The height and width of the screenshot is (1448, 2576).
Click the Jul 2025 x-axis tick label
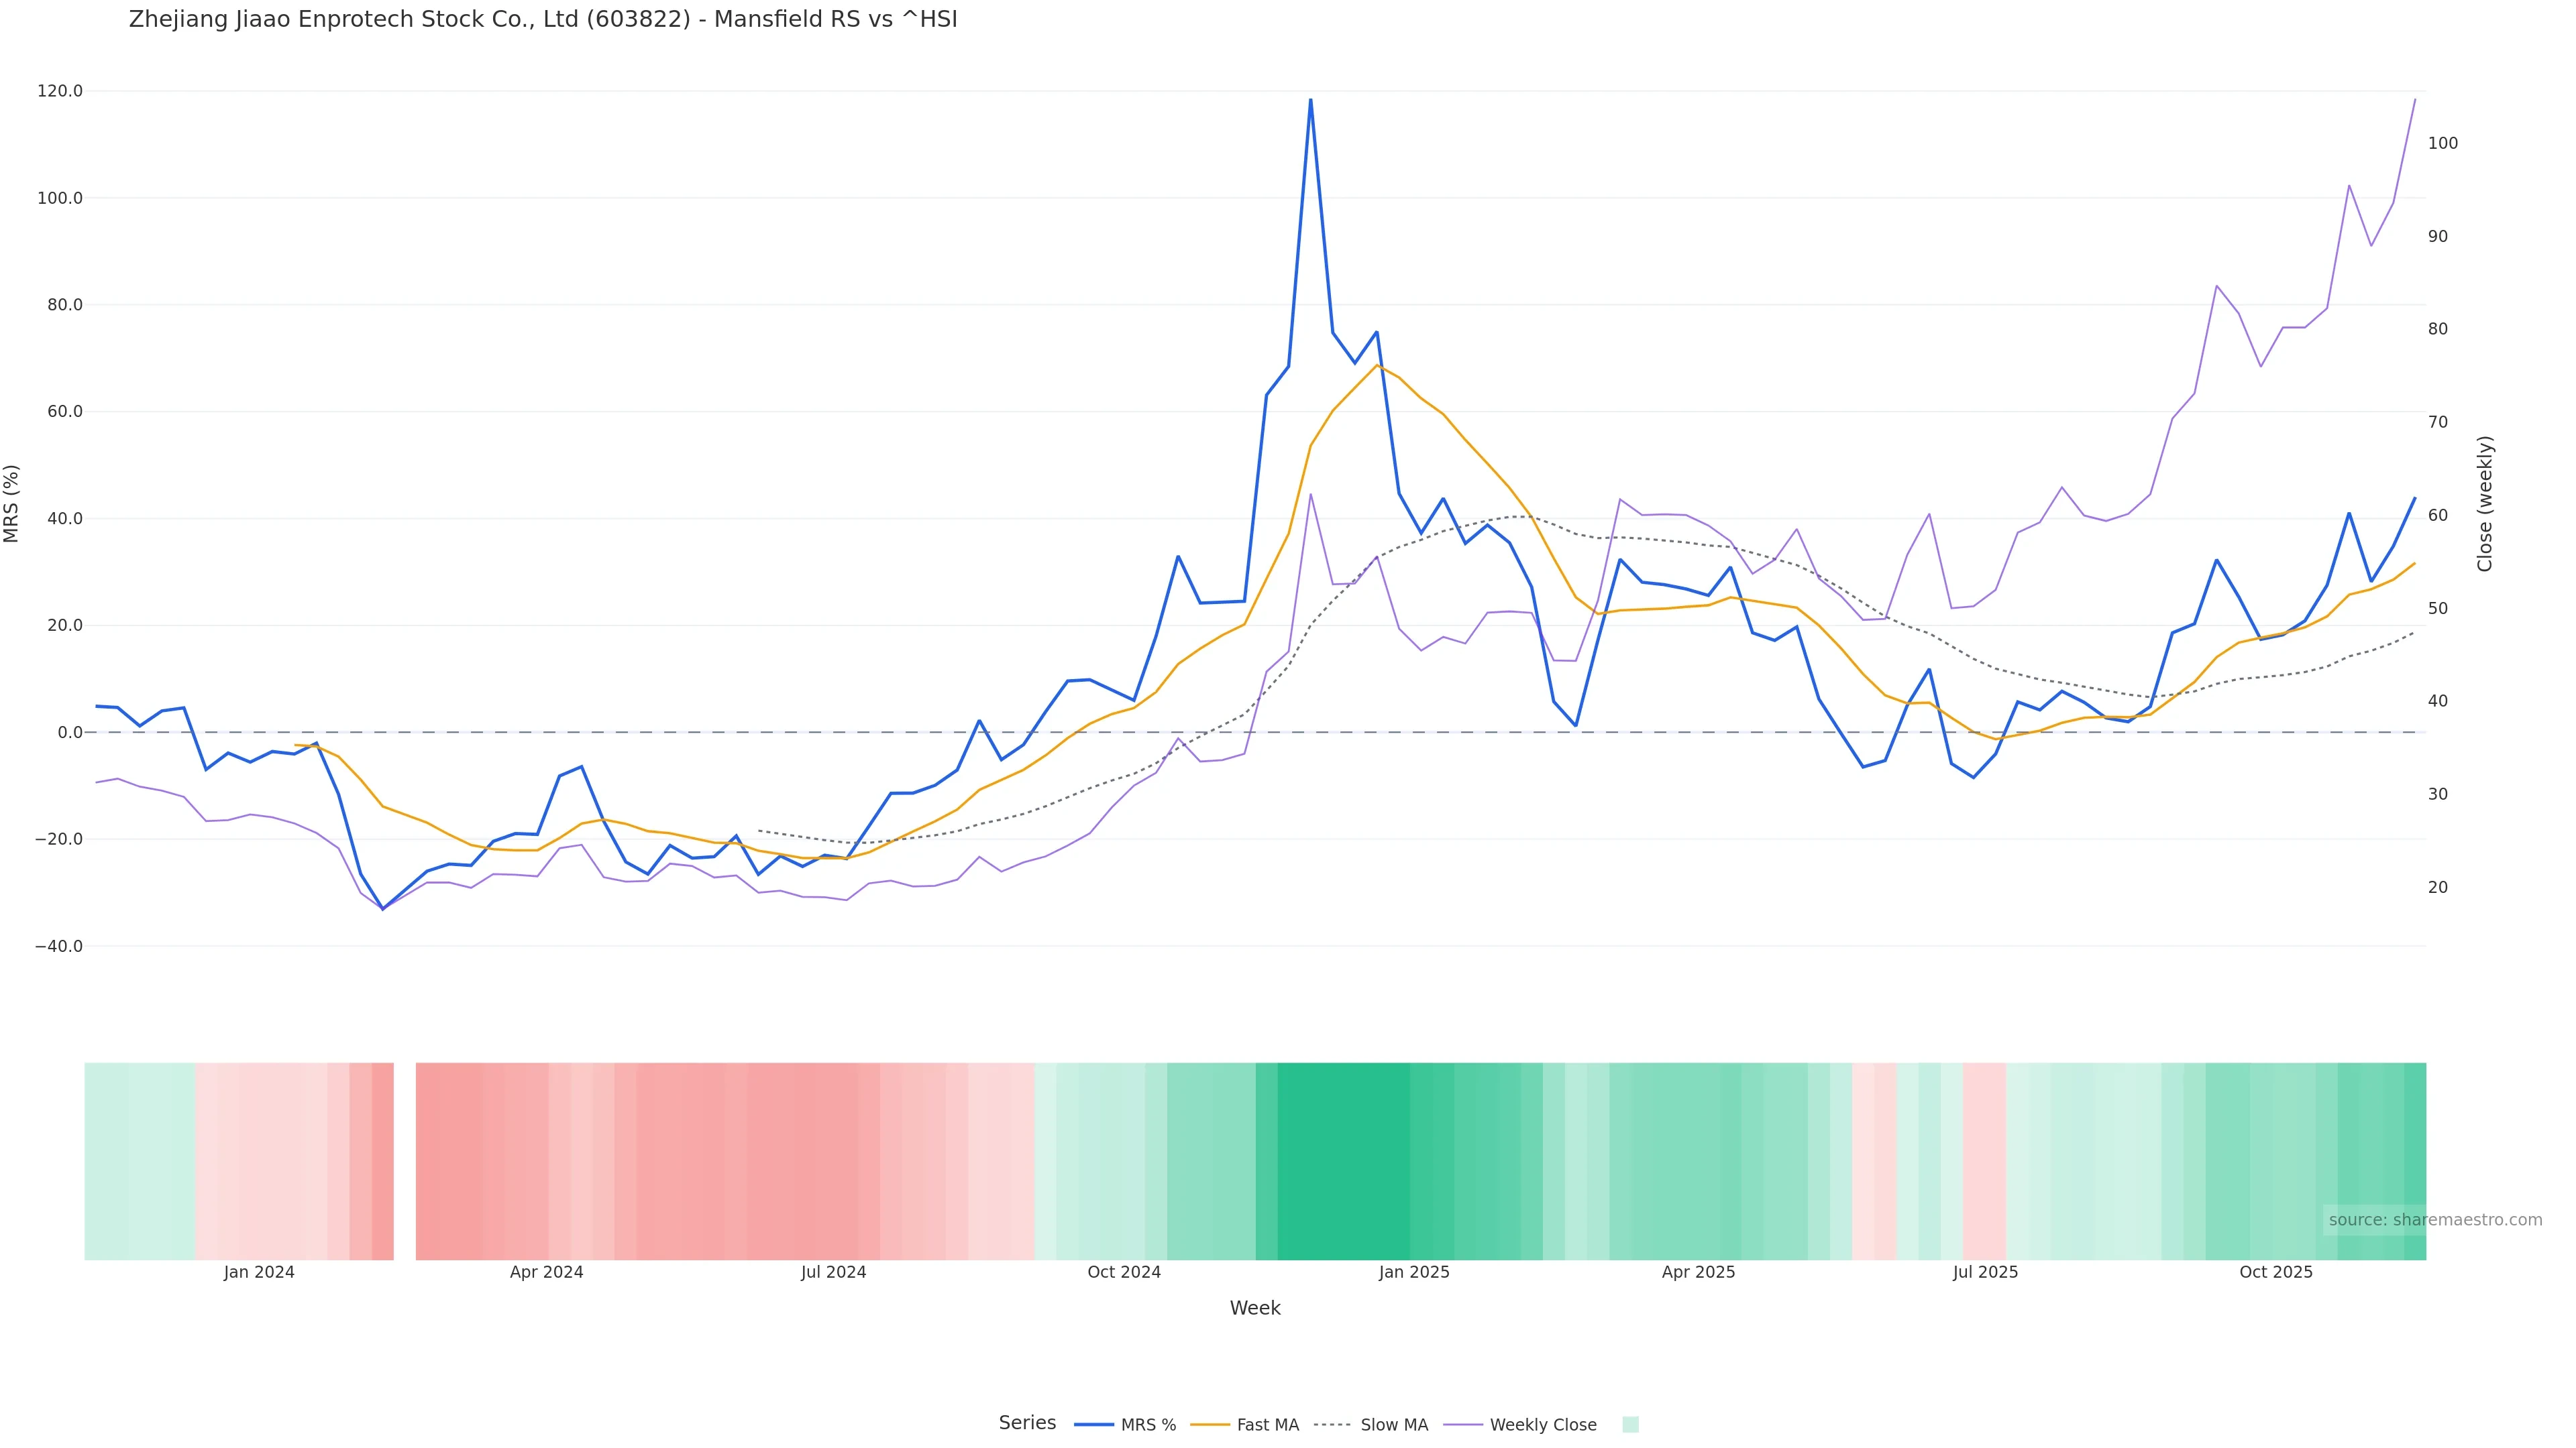[x=1985, y=1272]
